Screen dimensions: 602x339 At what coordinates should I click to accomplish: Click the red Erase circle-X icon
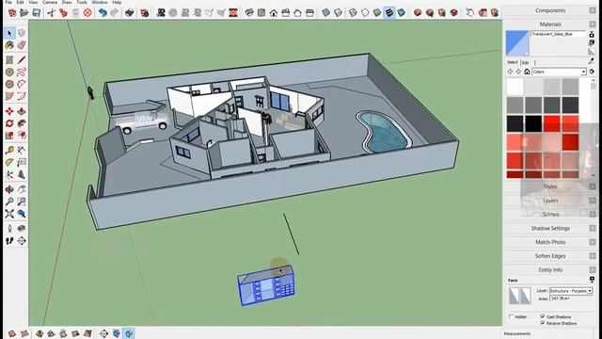click(x=87, y=12)
